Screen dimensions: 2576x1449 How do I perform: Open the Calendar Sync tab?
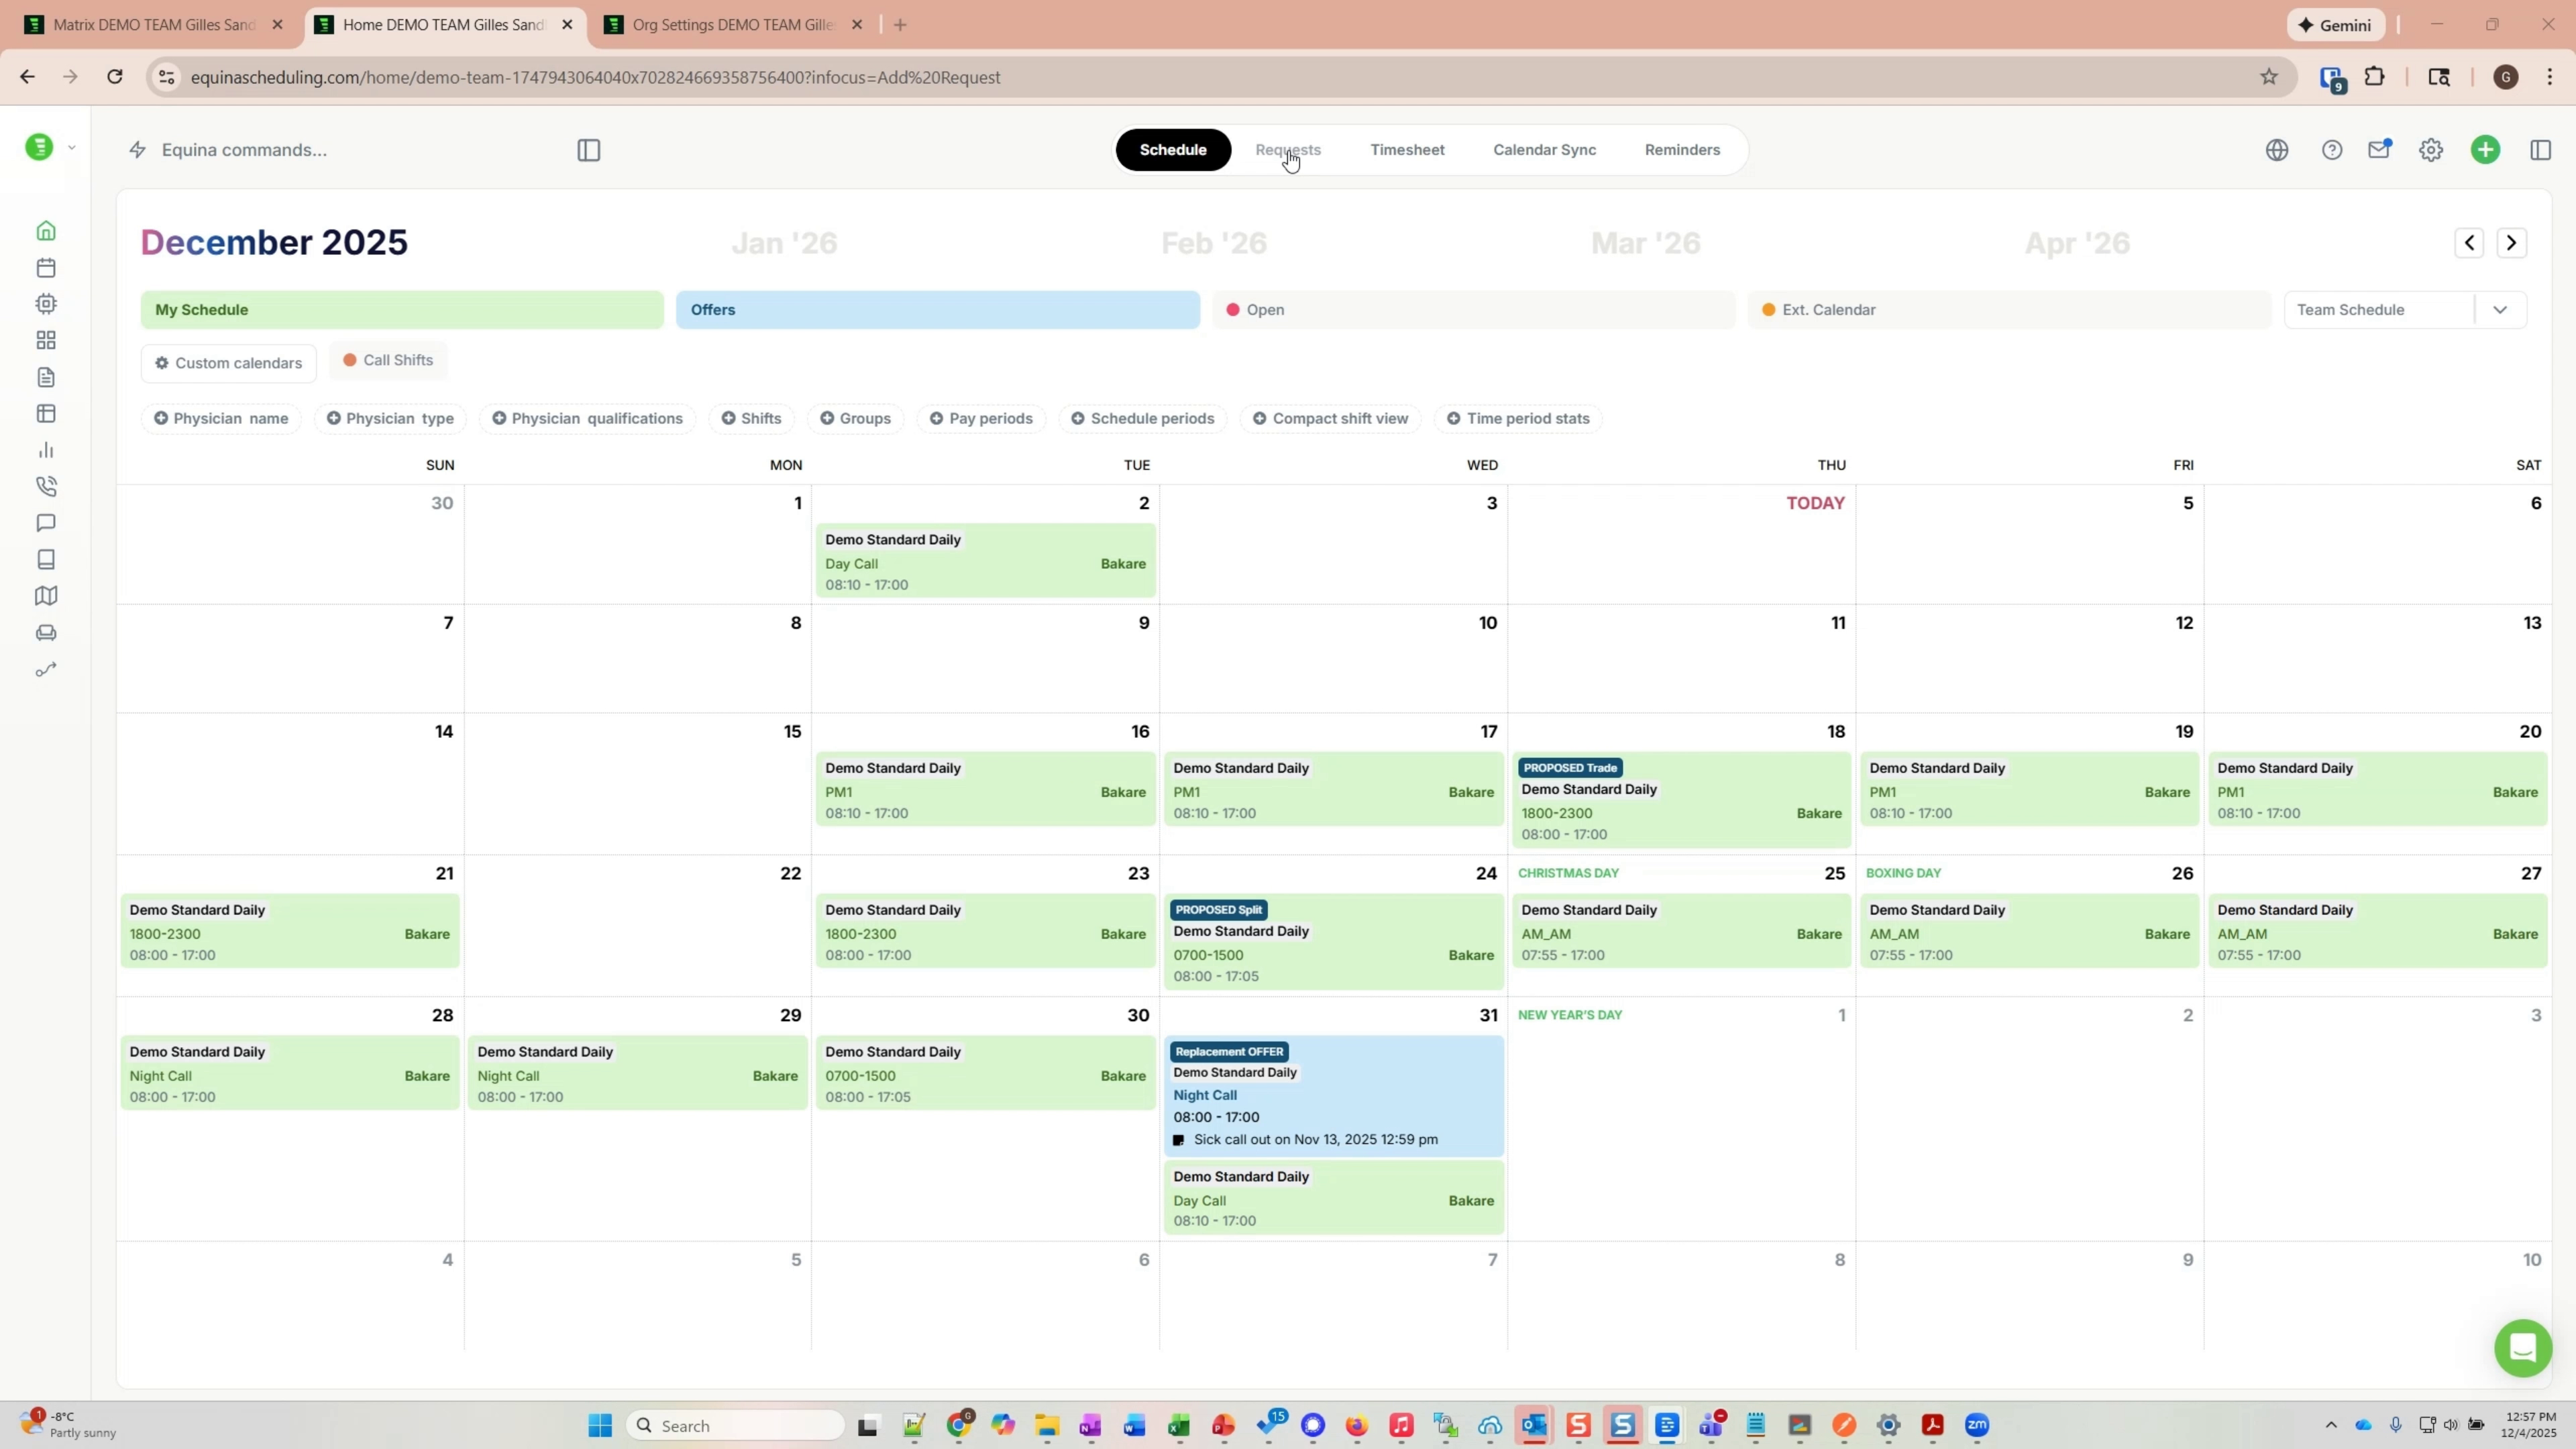[x=1543, y=149]
